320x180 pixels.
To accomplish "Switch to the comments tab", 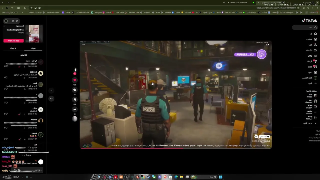I will pyautogui.click(x=33, y=48).
